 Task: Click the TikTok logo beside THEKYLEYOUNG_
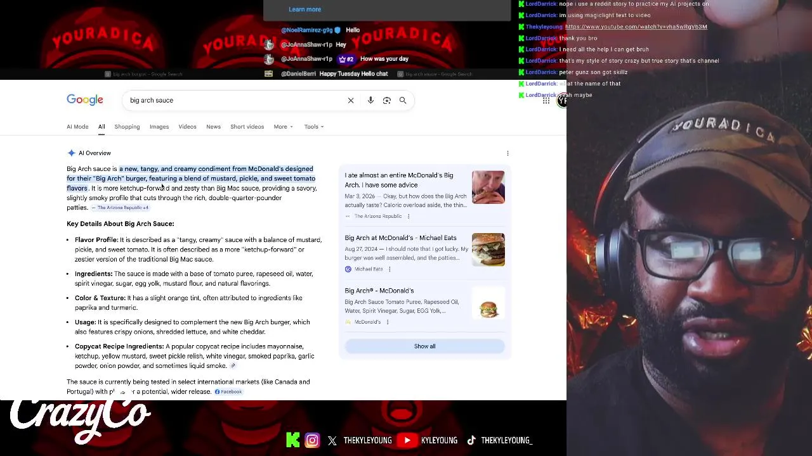(471, 440)
